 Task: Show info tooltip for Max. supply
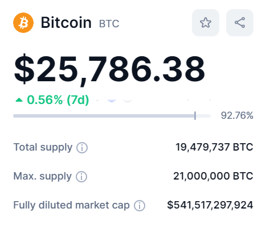coord(81,177)
